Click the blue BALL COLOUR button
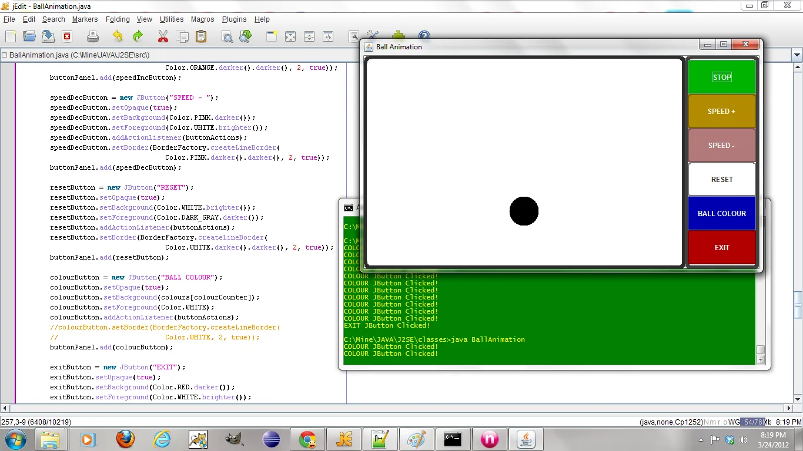803x451 pixels. coord(722,213)
